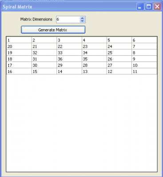
Task: Select the cell showing 13
Action: point(94,71)
